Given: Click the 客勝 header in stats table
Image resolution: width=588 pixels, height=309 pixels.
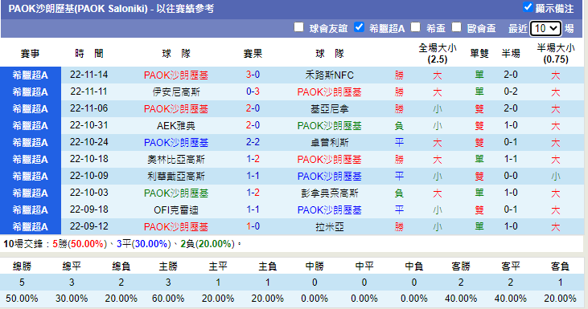Looking at the screenshot, I should pos(461,266).
